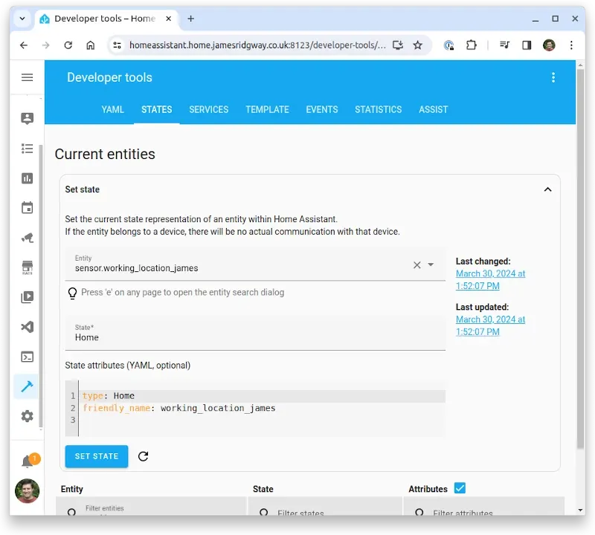This screenshot has width=595, height=535.
Task: Open the Developer tools overflow menu
Action: tap(553, 77)
